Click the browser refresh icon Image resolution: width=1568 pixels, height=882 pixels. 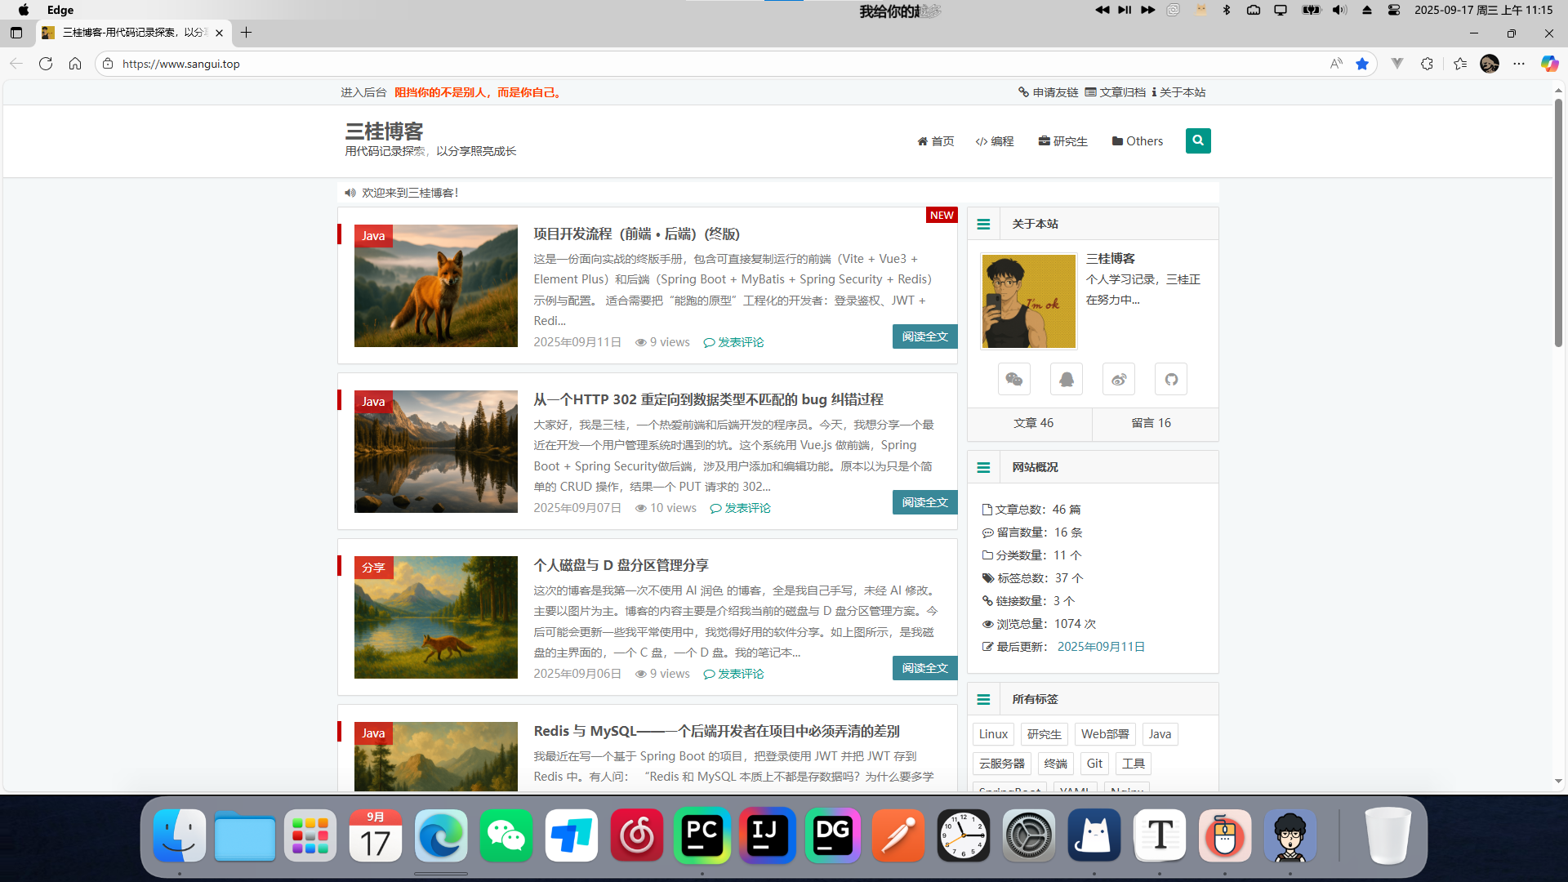(x=46, y=64)
